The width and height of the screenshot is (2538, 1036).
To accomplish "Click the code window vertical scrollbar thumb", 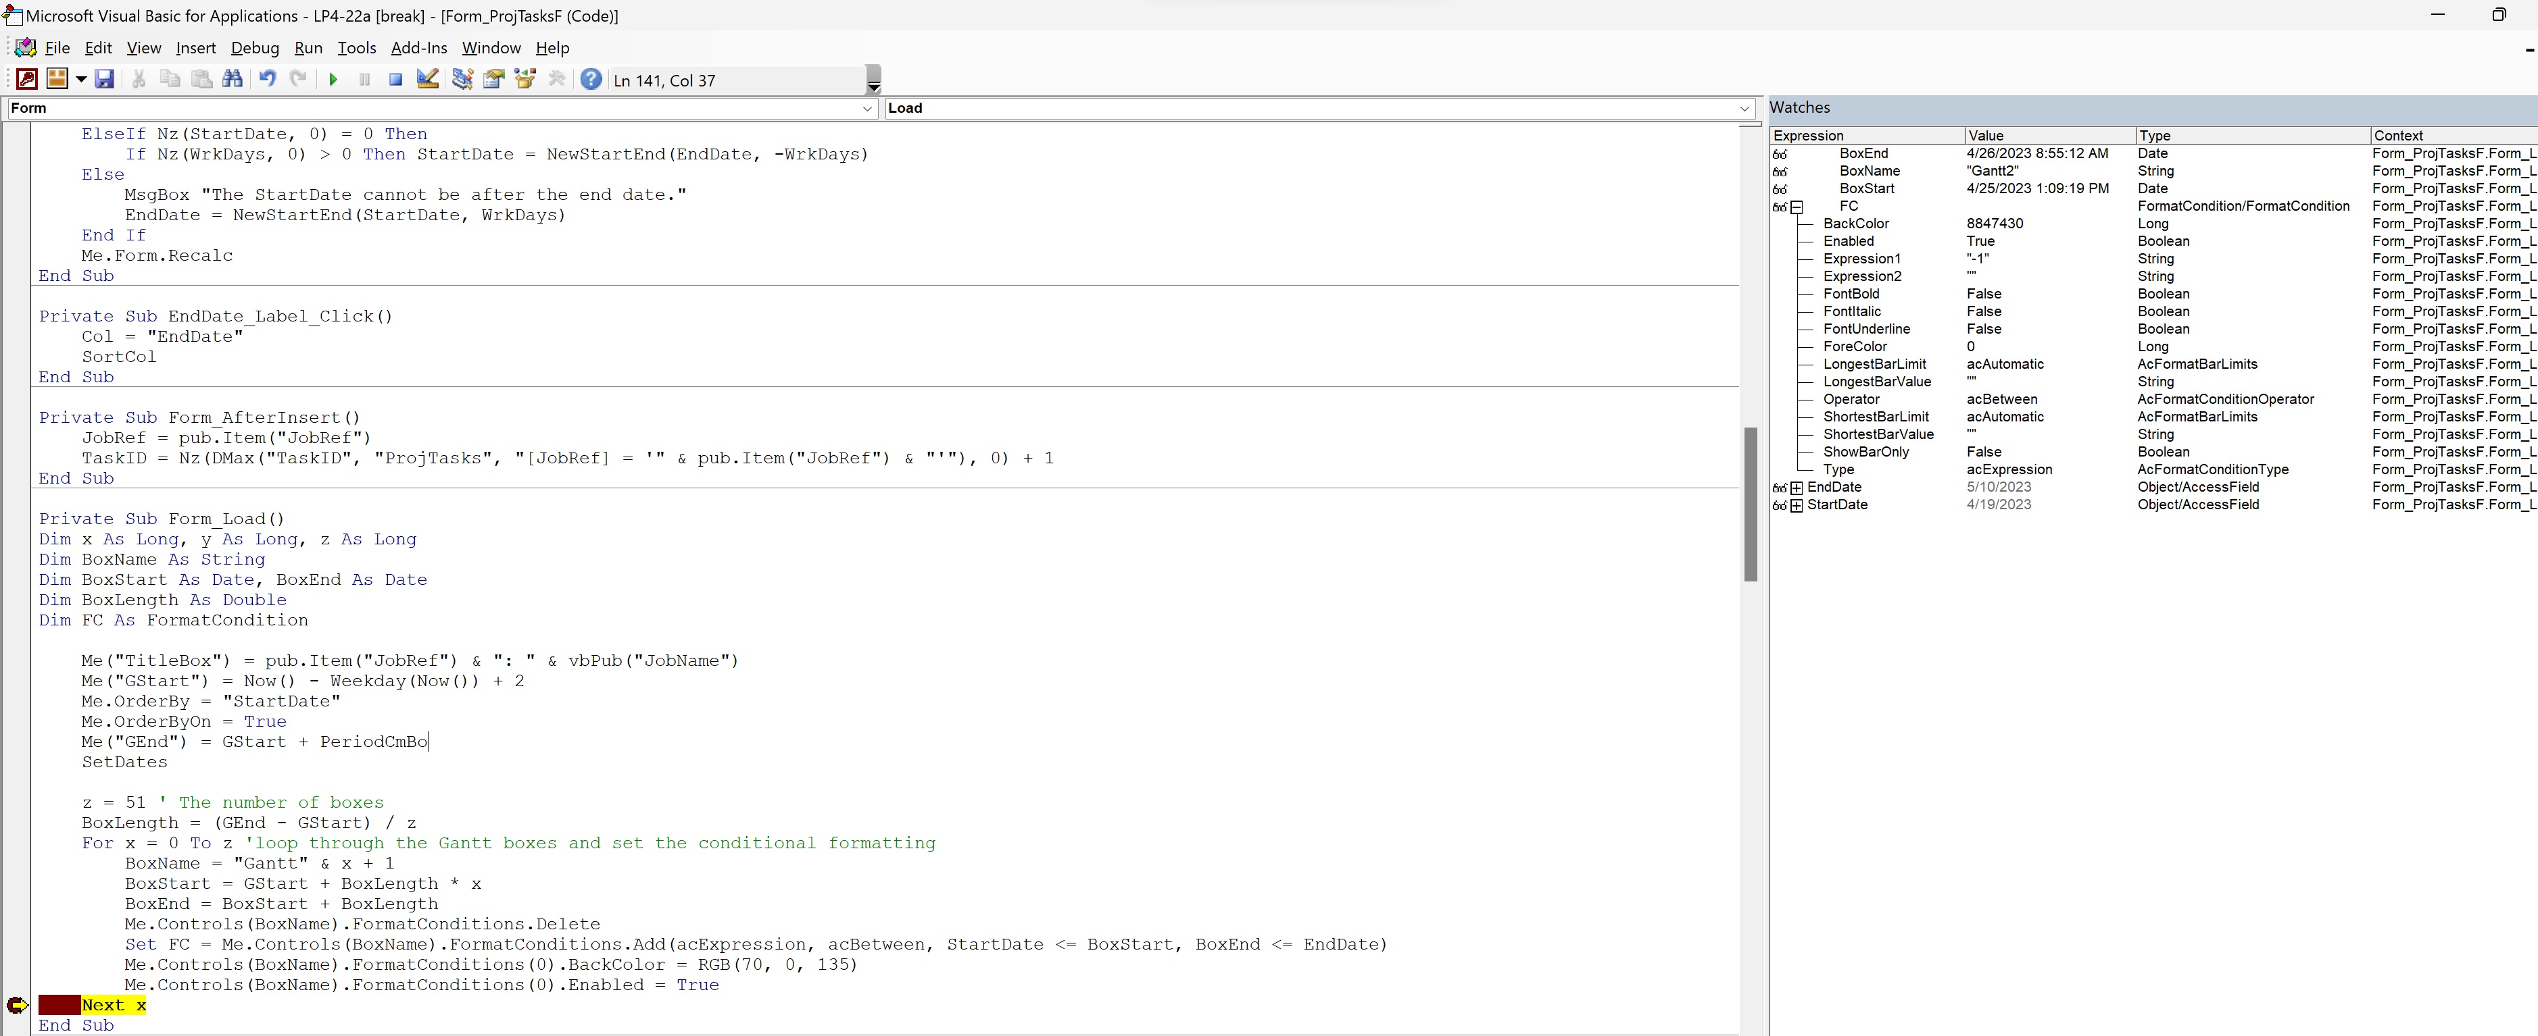I will [1750, 503].
